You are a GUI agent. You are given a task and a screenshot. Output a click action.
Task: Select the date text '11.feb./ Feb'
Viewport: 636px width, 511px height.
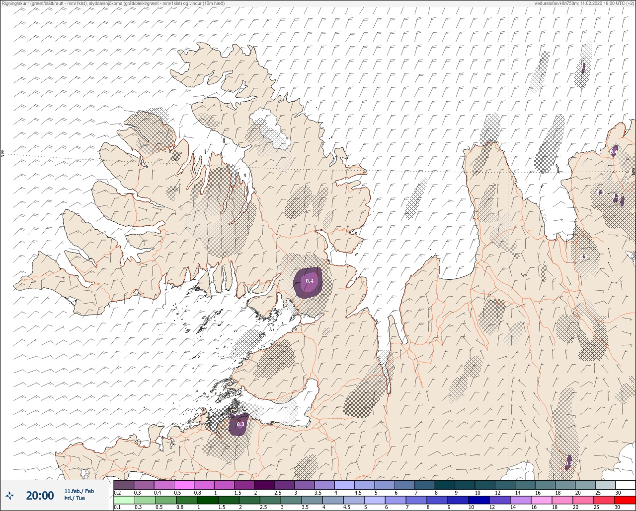tap(79, 491)
